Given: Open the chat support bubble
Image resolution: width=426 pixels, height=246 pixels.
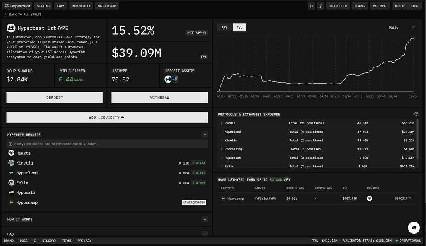Looking at the screenshot, I should [x=414, y=228].
